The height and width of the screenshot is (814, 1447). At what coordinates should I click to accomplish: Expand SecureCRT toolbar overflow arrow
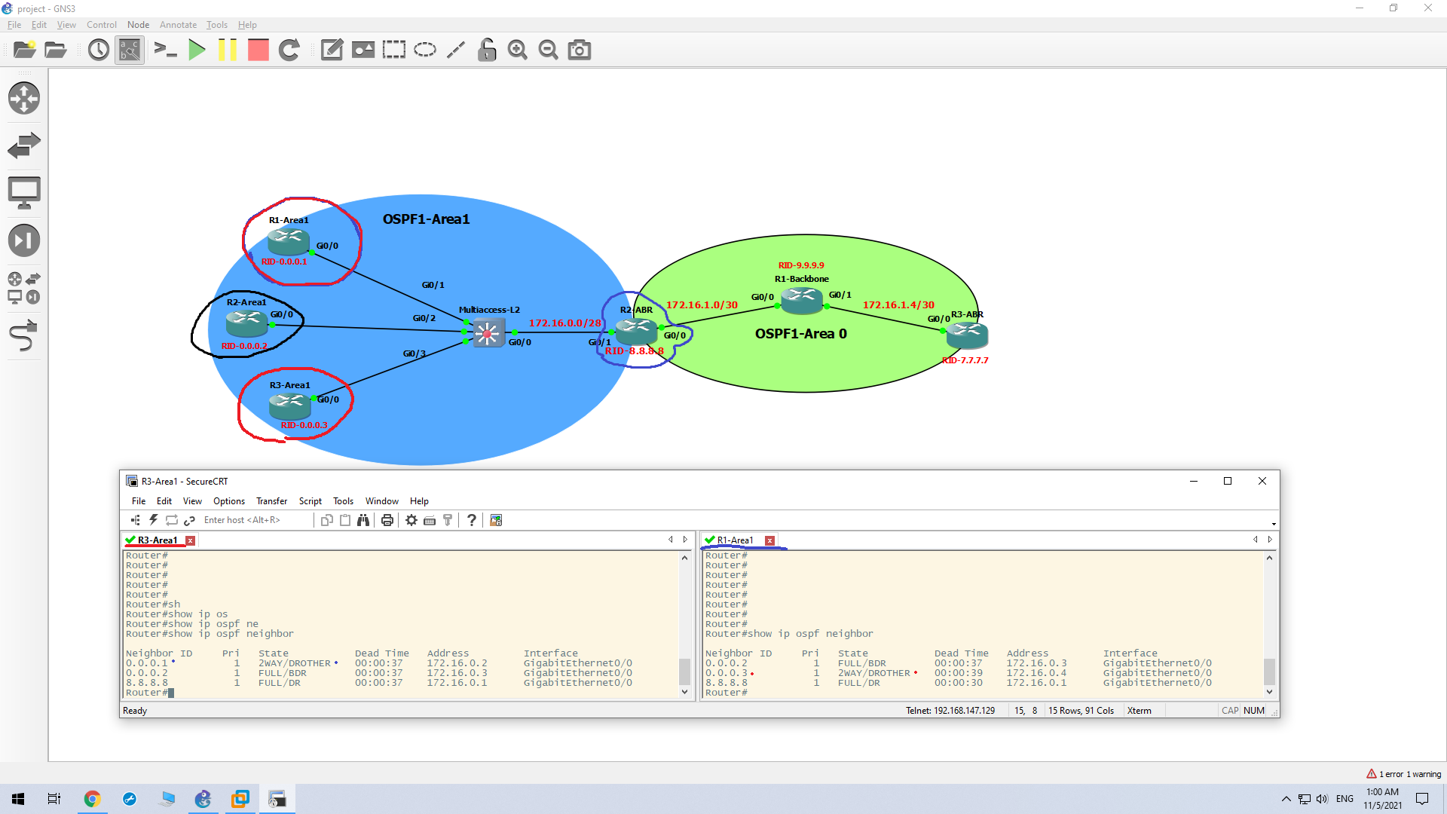tap(1274, 524)
